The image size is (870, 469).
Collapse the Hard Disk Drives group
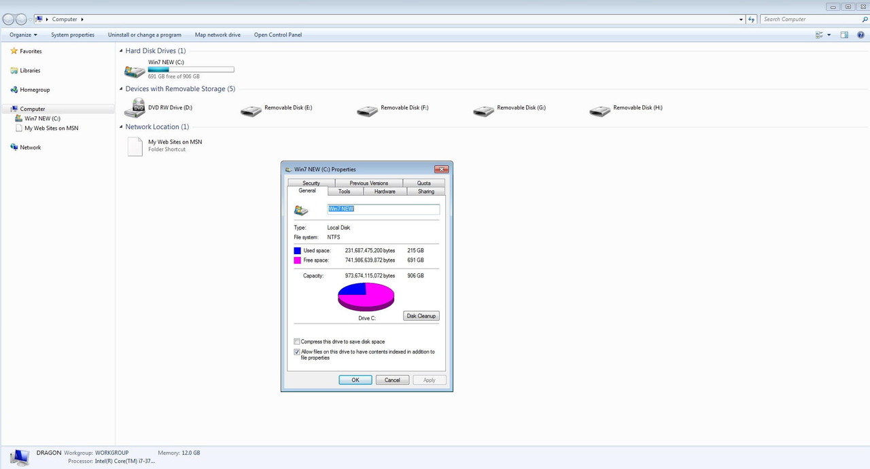[121, 51]
